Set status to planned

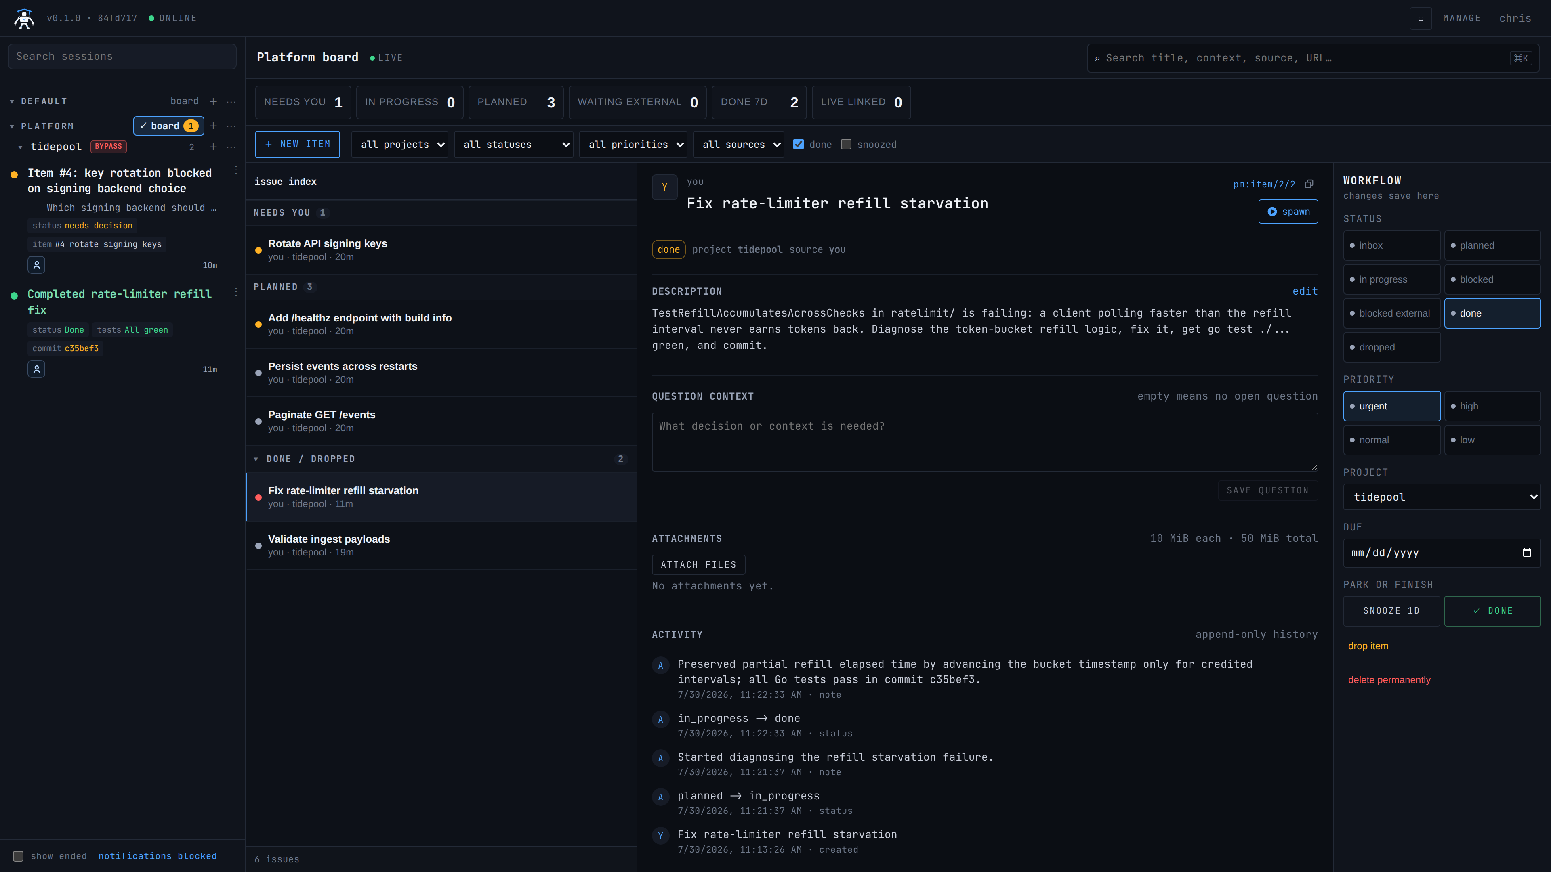click(x=1492, y=245)
